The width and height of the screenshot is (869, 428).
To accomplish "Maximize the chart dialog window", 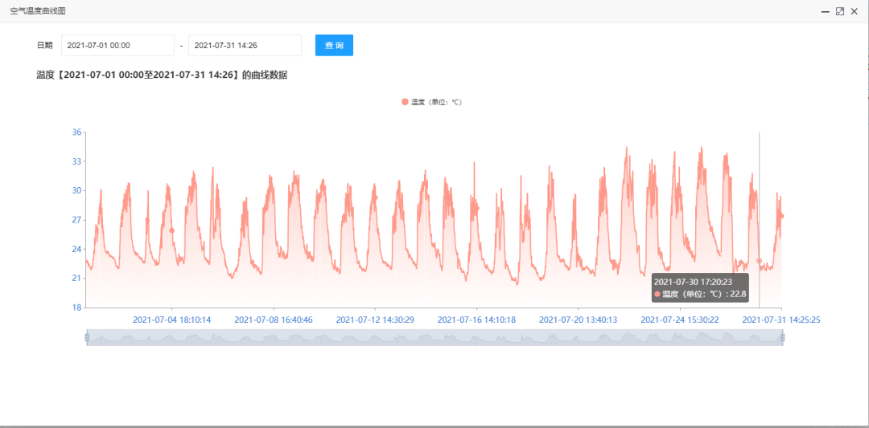I will 839,11.
